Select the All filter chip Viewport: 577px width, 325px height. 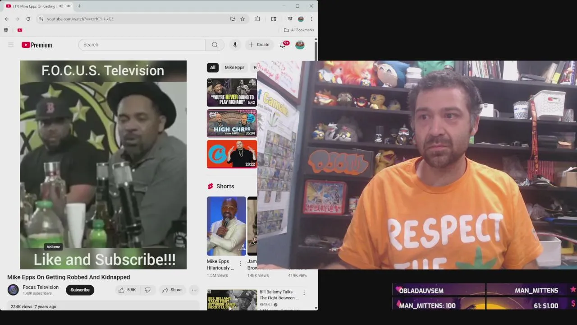(x=213, y=67)
